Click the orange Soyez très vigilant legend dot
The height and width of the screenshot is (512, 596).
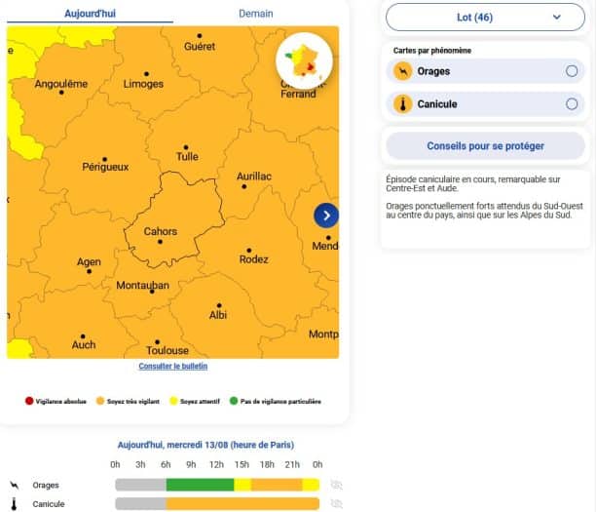click(100, 401)
